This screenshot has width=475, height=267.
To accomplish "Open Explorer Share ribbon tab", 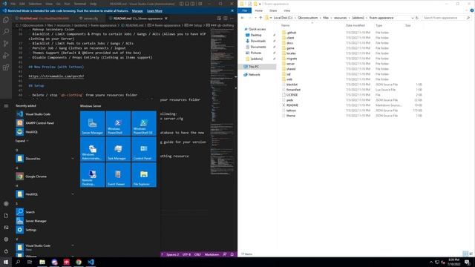I will pos(273,10).
